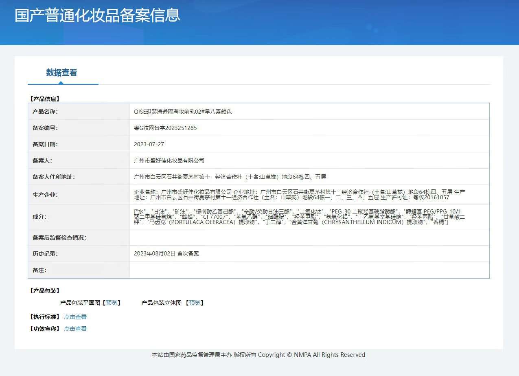Click history entry 2023年08月02日 首次备案
Image resolution: width=519 pixels, height=376 pixels.
166,253
